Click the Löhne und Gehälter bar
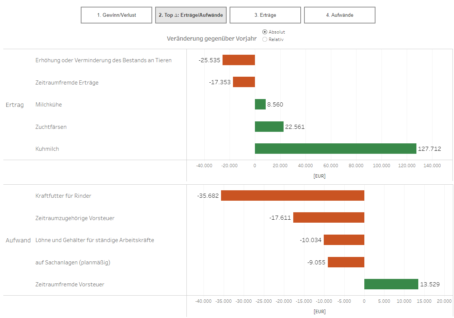The height and width of the screenshot is (318, 454). point(344,240)
